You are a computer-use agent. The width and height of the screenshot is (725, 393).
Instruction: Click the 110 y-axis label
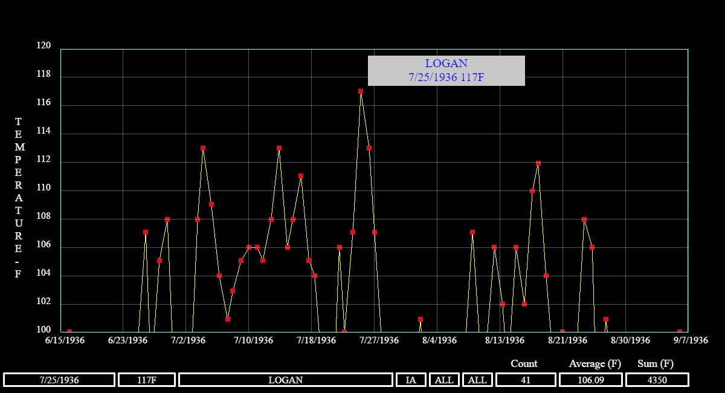coord(43,189)
